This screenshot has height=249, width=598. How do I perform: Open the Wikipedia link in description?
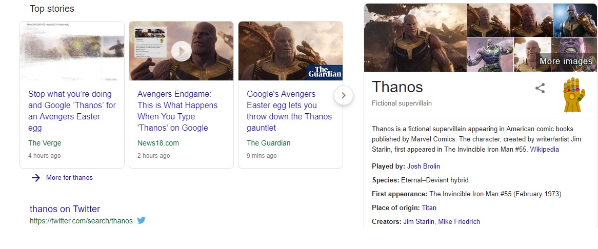[544, 150]
